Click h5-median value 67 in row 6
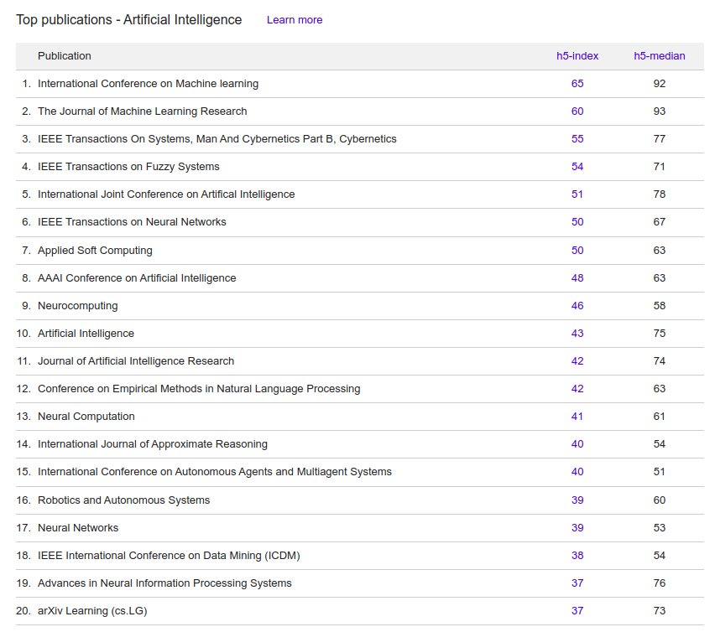 (660, 222)
